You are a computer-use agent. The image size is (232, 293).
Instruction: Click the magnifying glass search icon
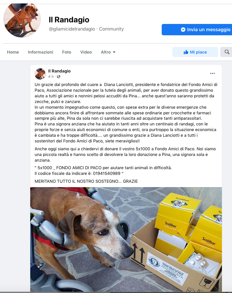[227, 52]
